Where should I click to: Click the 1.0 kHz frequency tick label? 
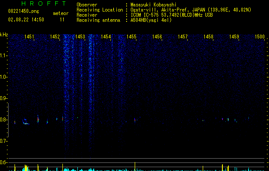click(x=3, y=77)
